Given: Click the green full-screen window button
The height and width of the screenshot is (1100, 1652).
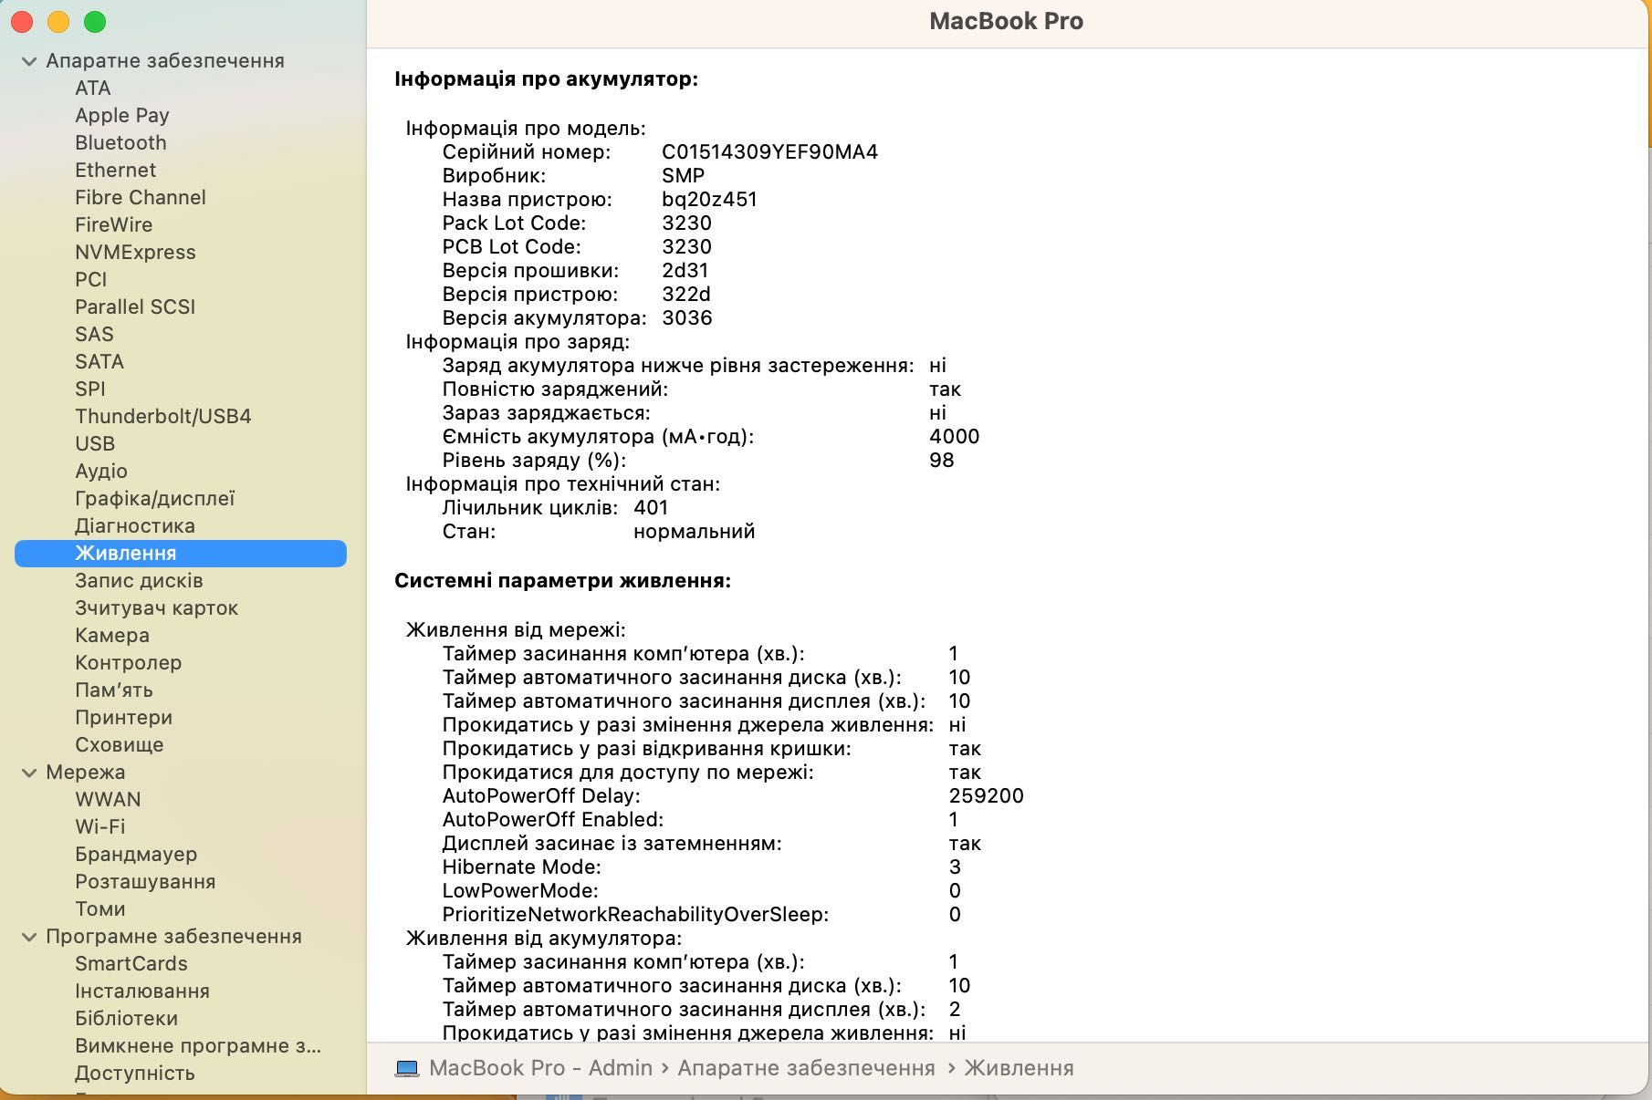Looking at the screenshot, I should [95, 21].
